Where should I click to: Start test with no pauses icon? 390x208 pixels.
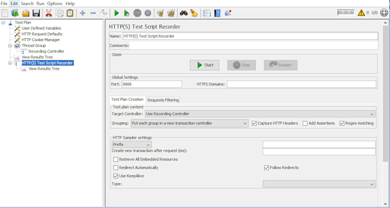pyautogui.click(x=127, y=13)
